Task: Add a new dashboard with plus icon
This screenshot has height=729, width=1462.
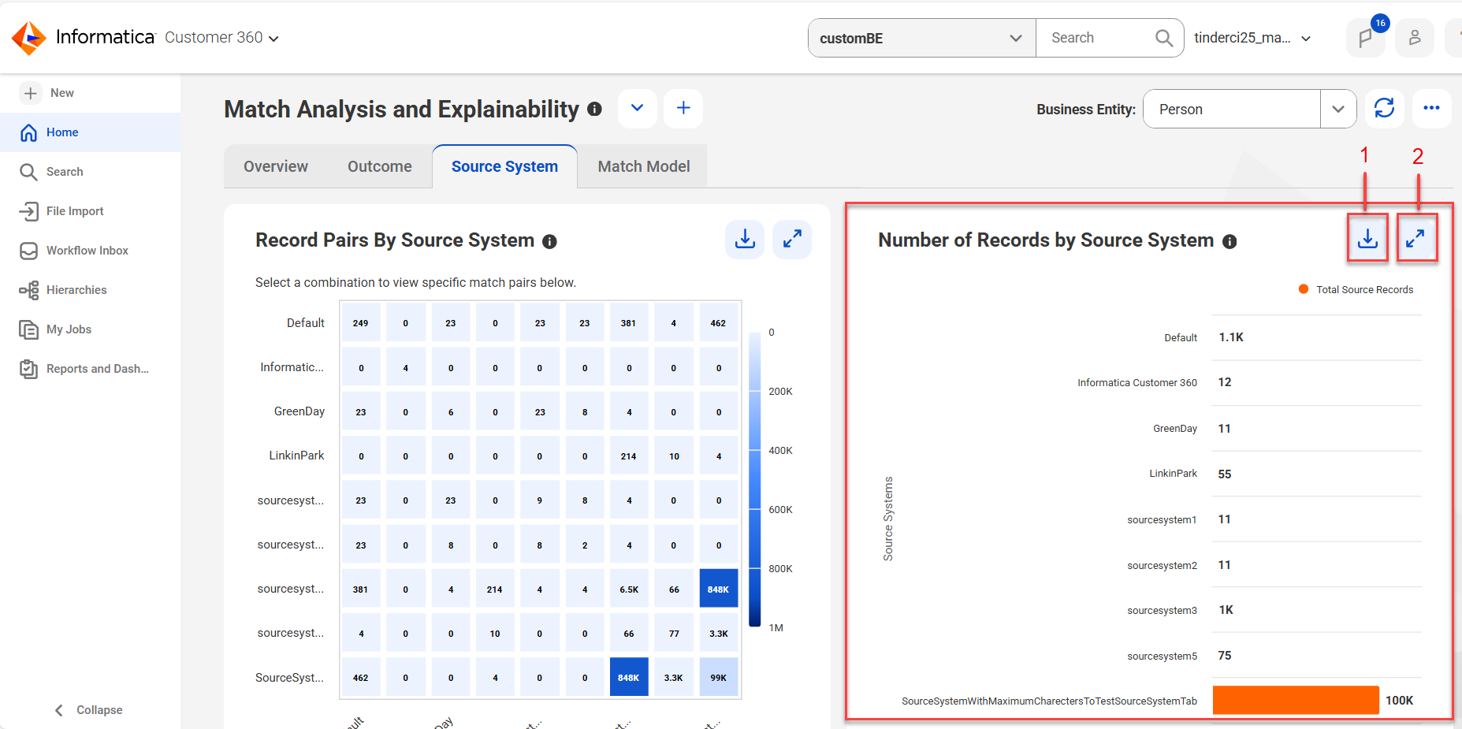Action: [683, 108]
